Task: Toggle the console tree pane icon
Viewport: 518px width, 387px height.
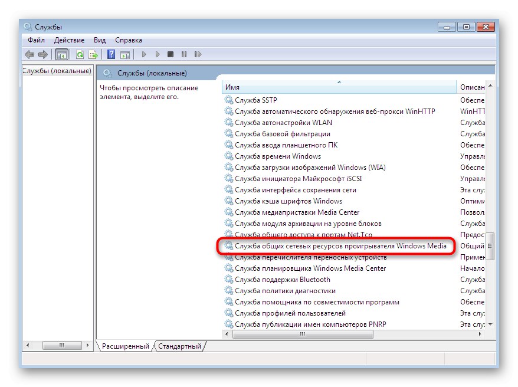Action: 62,54
